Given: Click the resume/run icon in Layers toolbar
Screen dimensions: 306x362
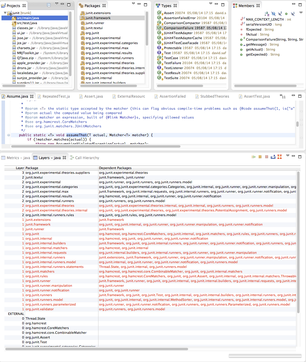Looking at the screenshot, I should click(x=254, y=157).
